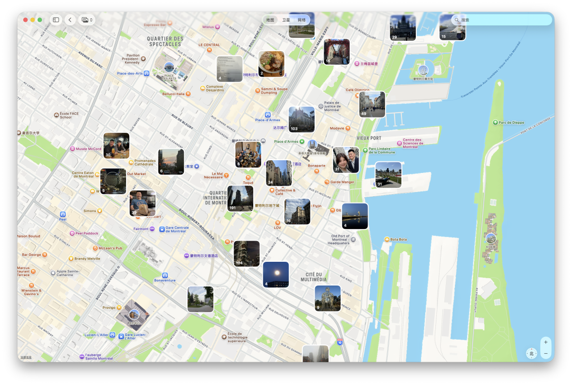Click the Modavie restaurant pin
Image resolution: width=572 pixels, height=385 pixels.
point(347,128)
